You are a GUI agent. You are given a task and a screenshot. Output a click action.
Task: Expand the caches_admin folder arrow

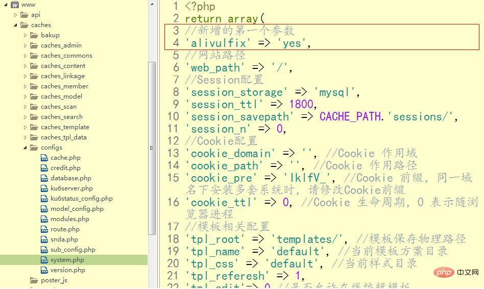coord(26,45)
